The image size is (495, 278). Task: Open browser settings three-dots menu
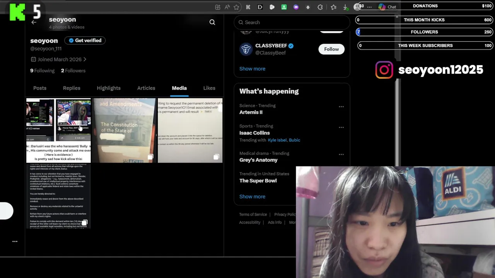pyautogui.click(x=369, y=7)
